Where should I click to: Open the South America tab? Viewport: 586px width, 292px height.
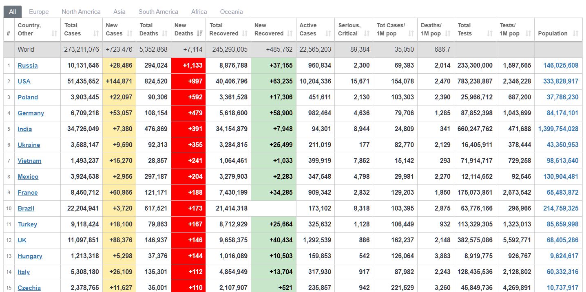[x=158, y=12]
